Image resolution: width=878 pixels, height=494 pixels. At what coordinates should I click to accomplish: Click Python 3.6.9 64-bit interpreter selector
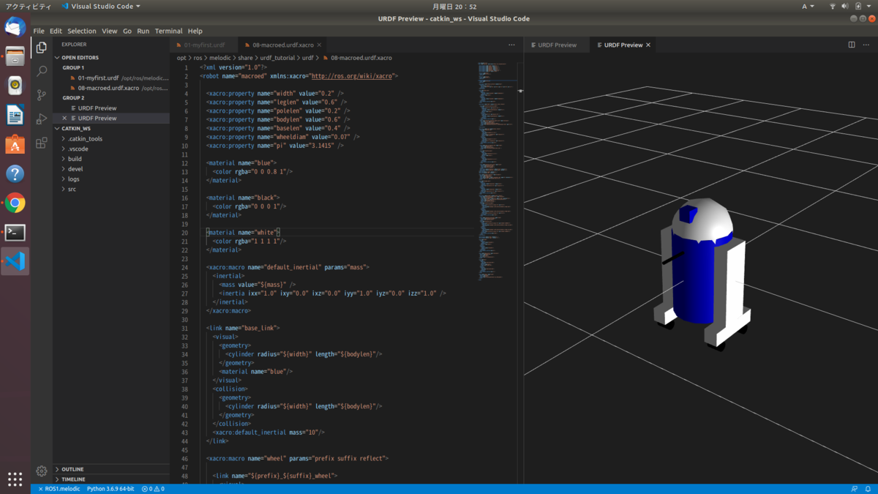pyautogui.click(x=110, y=488)
